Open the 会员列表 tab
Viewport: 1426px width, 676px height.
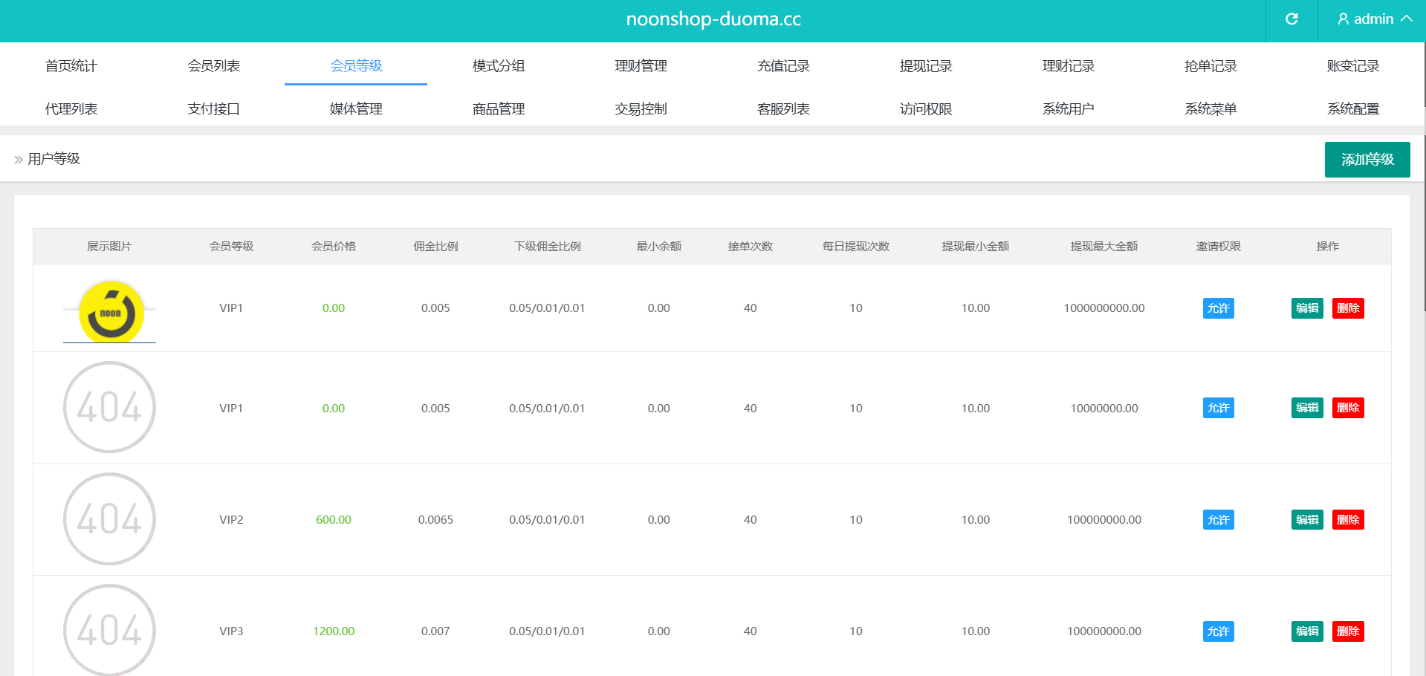(x=213, y=66)
